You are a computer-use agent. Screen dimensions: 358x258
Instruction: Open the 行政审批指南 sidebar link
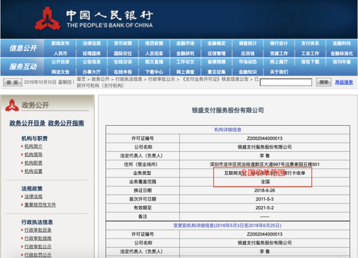click(38, 239)
